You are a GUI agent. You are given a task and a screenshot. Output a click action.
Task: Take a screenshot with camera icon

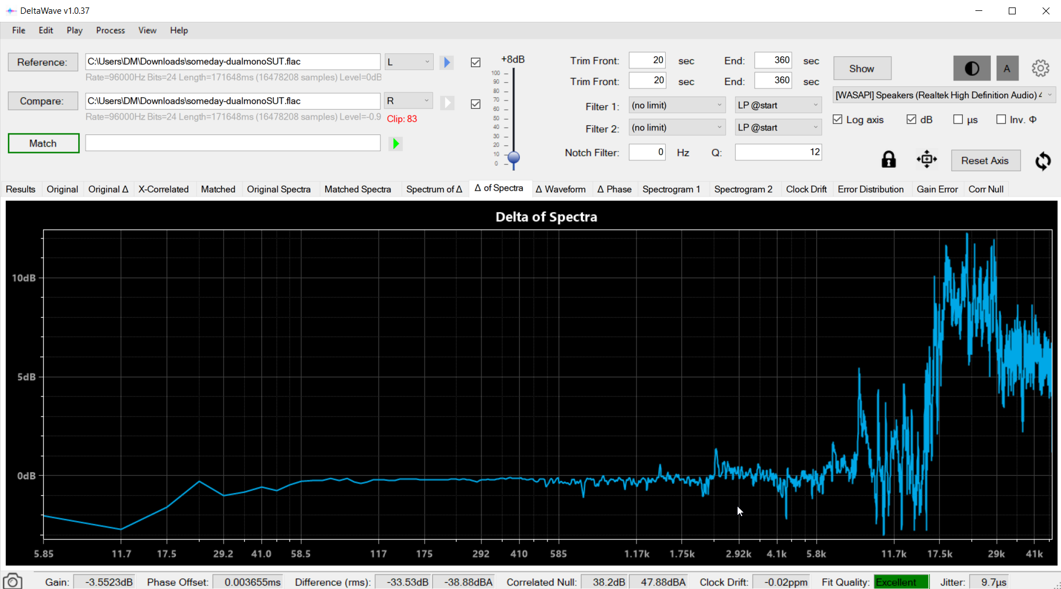click(x=13, y=581)
